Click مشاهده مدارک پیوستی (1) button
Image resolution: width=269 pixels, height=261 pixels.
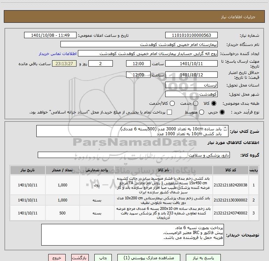[x=149, y=258]
